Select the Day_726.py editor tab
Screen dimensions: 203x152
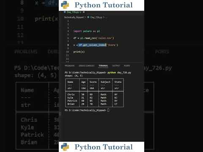[x=74, y=12]
